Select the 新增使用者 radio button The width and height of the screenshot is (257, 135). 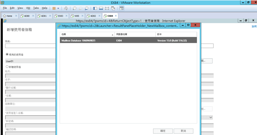(7, 67)
